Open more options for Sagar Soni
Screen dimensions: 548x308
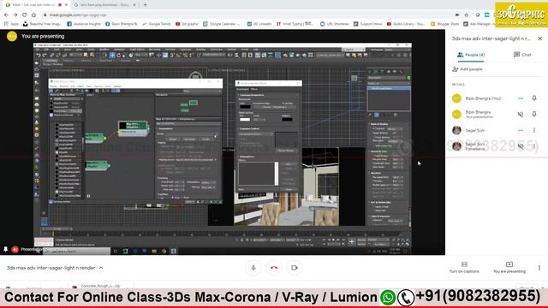tap(534, 130)
